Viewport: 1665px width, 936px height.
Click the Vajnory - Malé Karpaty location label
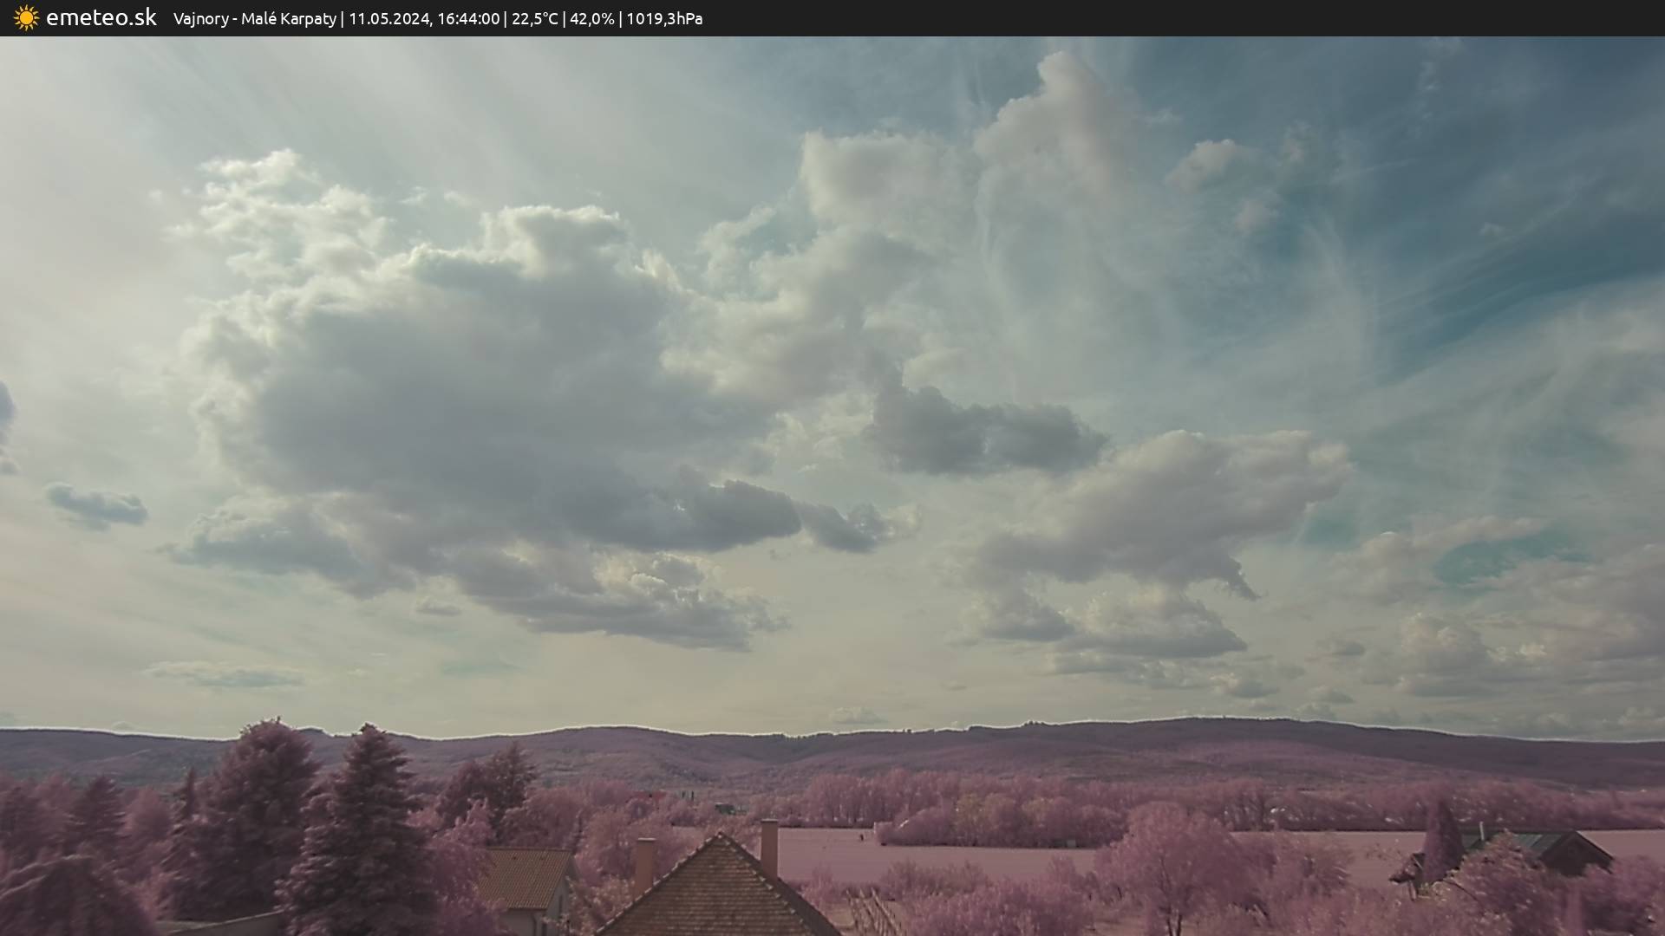(x=254, y=18)
